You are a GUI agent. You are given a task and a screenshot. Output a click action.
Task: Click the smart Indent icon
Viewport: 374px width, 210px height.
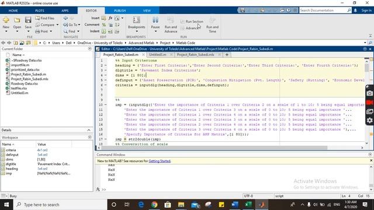coord(104,31)
